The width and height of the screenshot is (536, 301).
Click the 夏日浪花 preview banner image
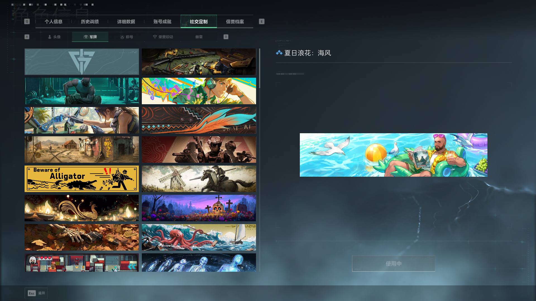[394, 155]
